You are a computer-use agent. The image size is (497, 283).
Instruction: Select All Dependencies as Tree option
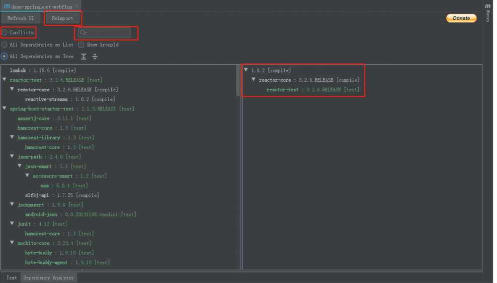pyautogui.click(x=4, y=57)
